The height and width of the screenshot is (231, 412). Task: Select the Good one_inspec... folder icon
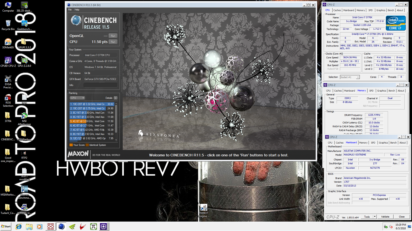pyautogui.click(x=8, y=156)
